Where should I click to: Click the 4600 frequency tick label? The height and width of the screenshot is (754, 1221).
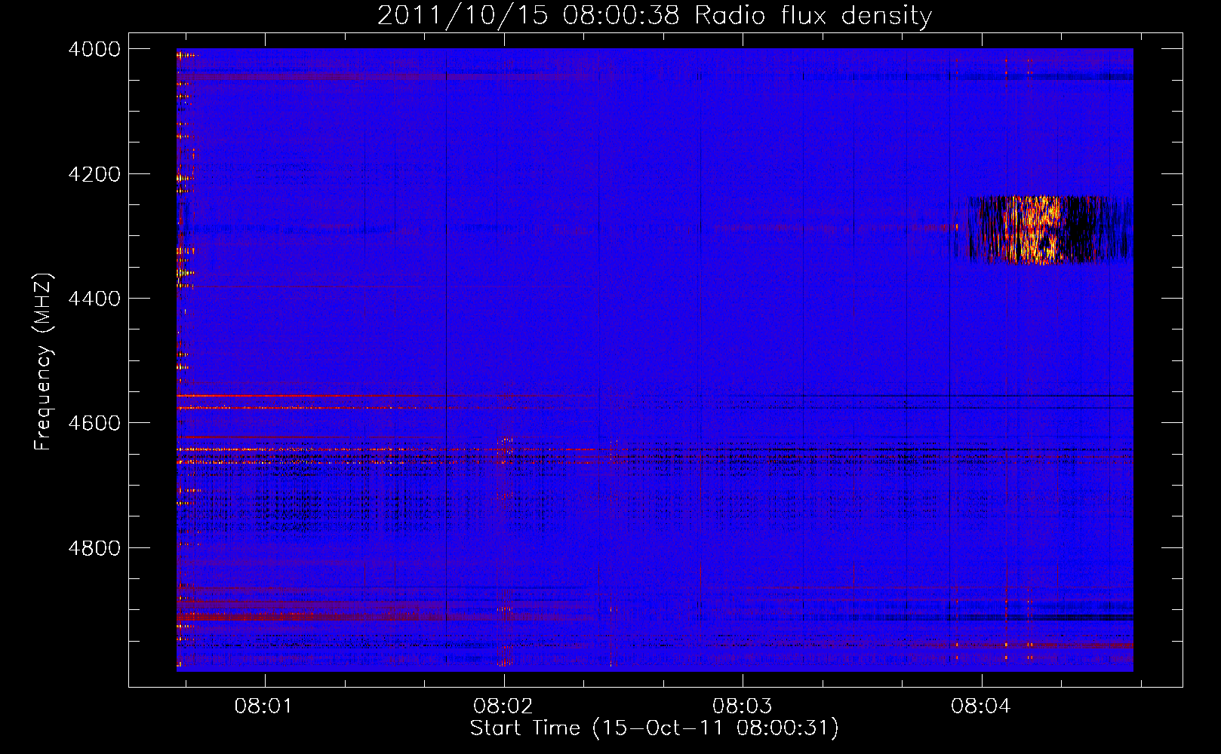click(94, 423)
